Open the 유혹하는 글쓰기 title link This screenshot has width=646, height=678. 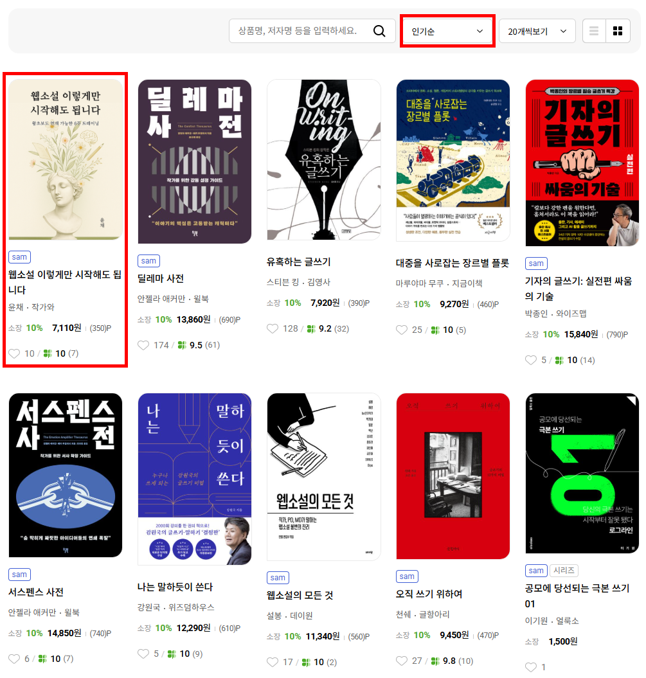pyautogui.click(x=298, y=262)
